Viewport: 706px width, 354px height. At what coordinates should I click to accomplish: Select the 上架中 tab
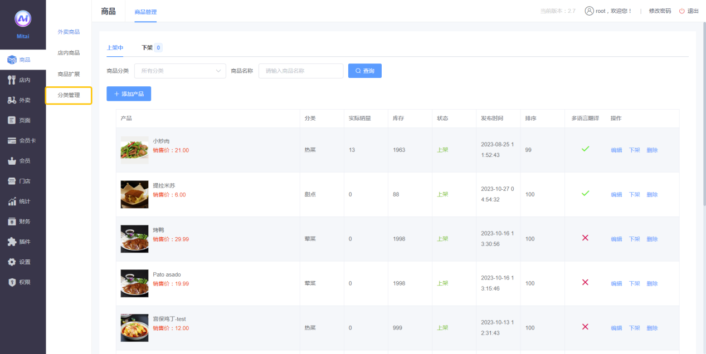(115, 48)
